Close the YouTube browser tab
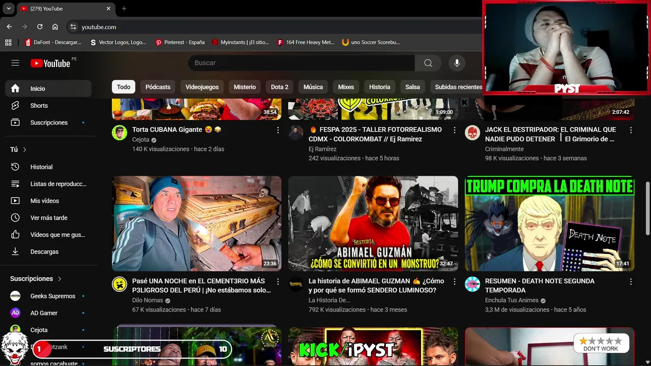651x366 pixels. (108, 9)
